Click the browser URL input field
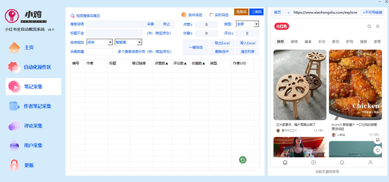 326,12
